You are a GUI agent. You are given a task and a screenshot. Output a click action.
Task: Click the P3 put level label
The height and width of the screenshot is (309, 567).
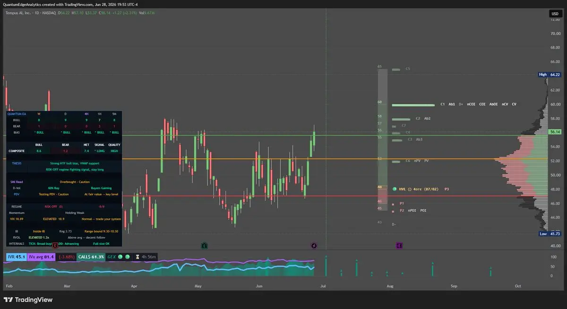pos(447,189)
